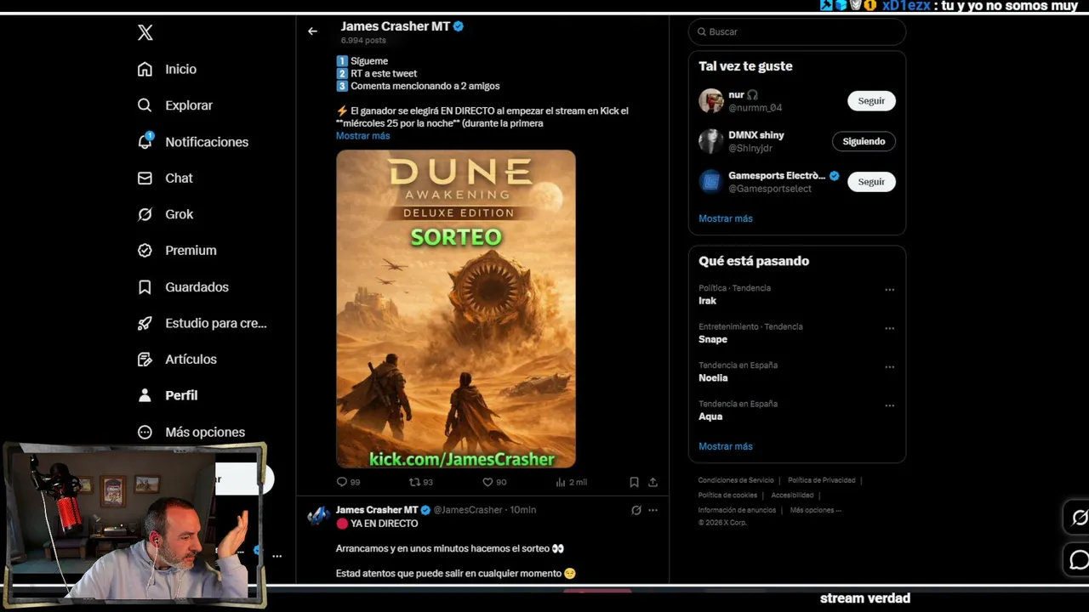This screenshot has width=1089, height=612.
Task: Open the Dune Awakening sorteo image
Action: (456, 309)
